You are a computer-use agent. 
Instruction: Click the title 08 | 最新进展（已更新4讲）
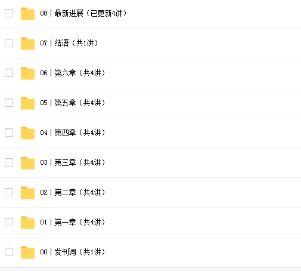point(83,13)
